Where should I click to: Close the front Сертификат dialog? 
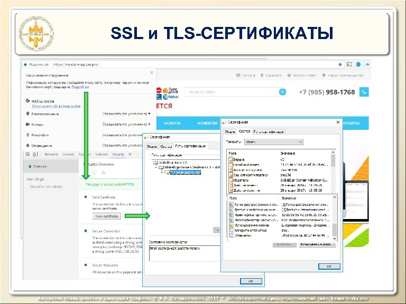click(x=338, y=122)
